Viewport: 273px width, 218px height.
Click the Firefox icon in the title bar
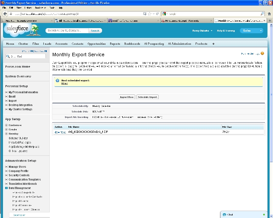coord(3,3)
